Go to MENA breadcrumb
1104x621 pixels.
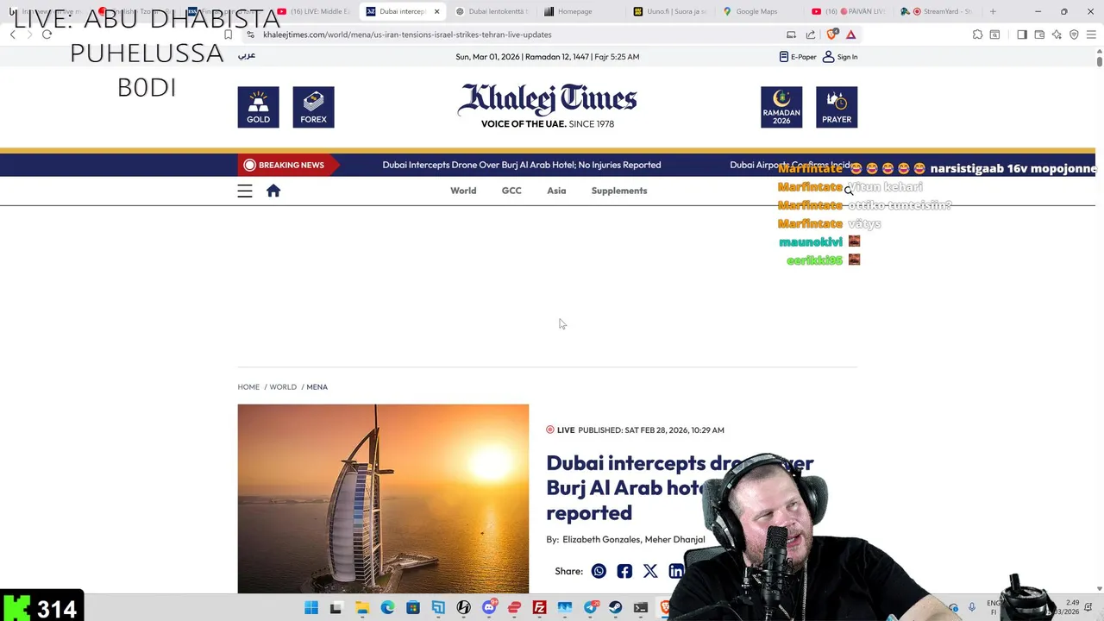pos(317,387)
